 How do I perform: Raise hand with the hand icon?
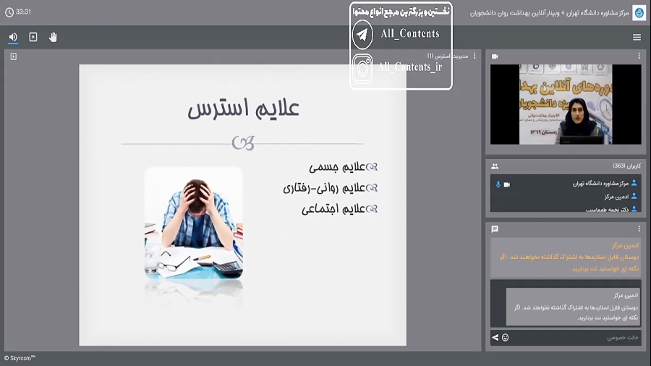[53, 38]
